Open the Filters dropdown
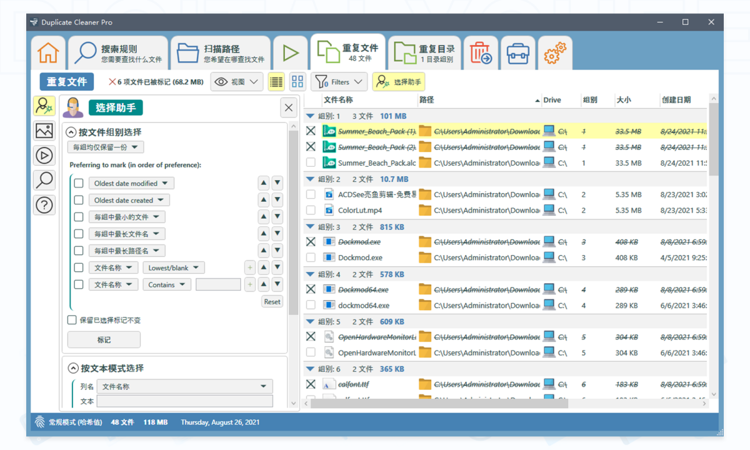 [339, 82]
